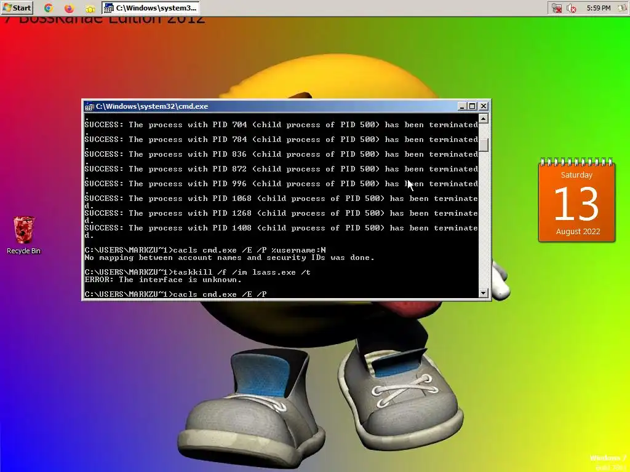This screenshot has height=472, width=630.
Task: Click the yellow quick-launch icon beside Firefox
Action: click(x=90, y=9)
